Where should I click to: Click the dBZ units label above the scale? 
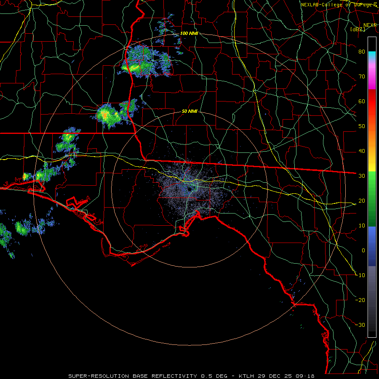(x=358, y=29)
